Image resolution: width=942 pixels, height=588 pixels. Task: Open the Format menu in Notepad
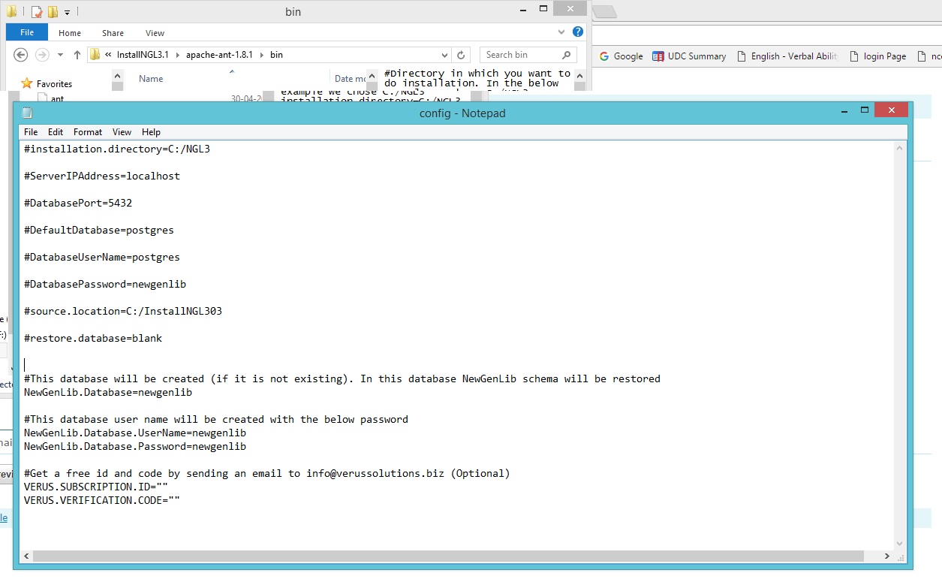(x=88, y=132)
